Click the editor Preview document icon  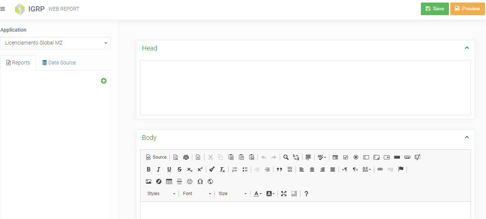pyautogui.click(x=176, y=157)
